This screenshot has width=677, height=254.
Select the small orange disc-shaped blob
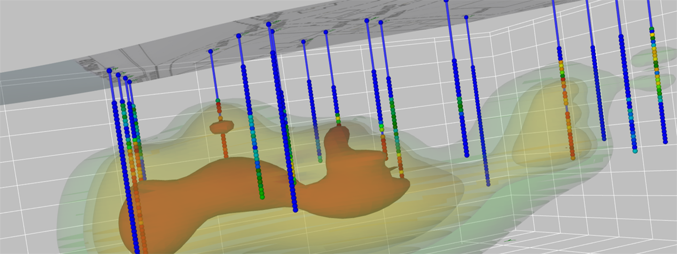pyautogui.click(x=221, y=127)
